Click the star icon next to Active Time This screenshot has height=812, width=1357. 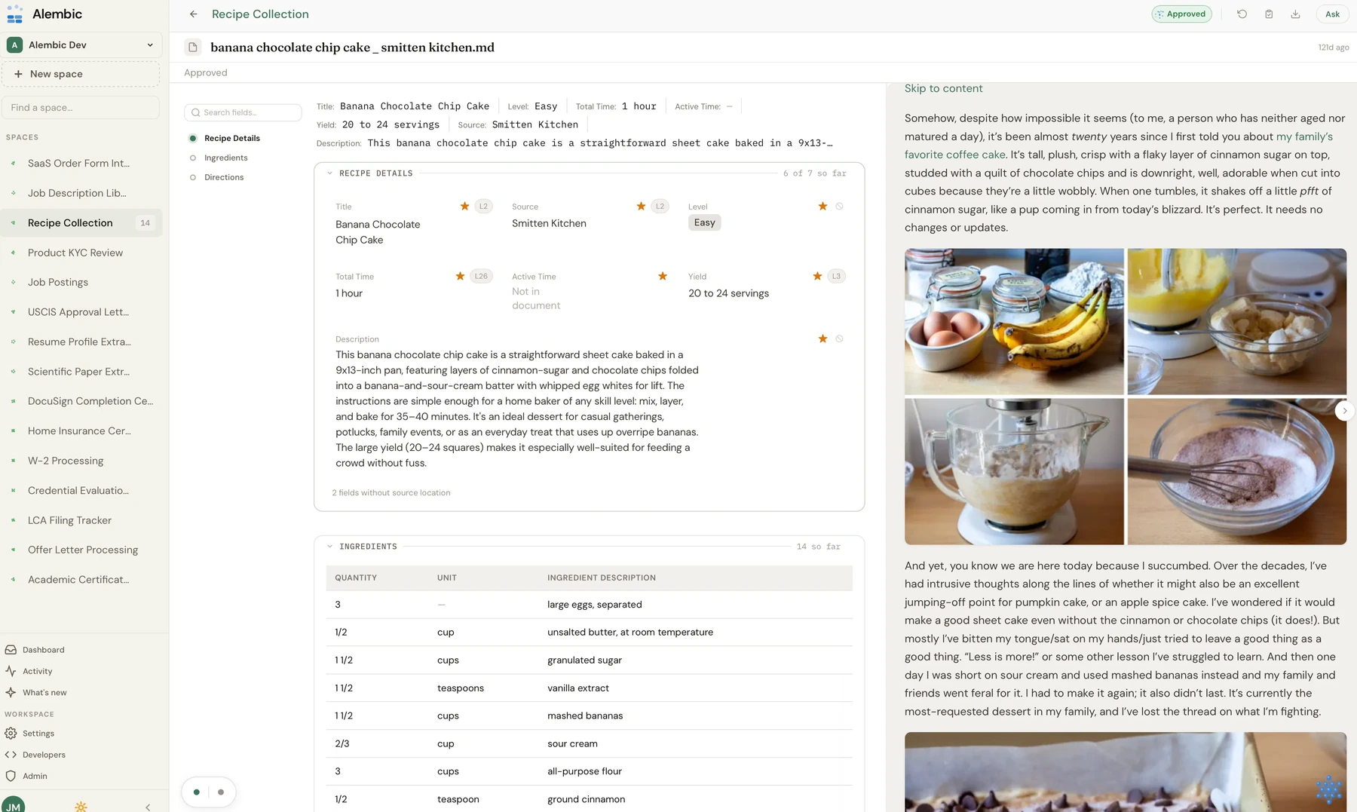[x=663, y=277]
